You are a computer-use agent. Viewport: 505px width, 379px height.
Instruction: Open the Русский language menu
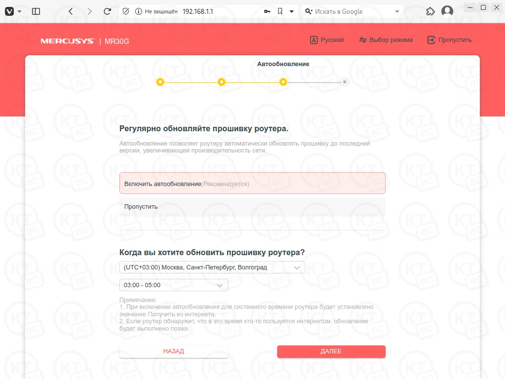[x=326, y=40]
